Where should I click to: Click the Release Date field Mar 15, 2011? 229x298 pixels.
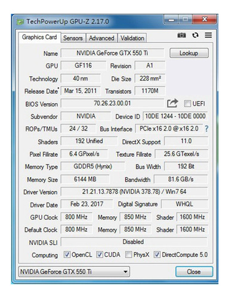[x=81, y=91]
